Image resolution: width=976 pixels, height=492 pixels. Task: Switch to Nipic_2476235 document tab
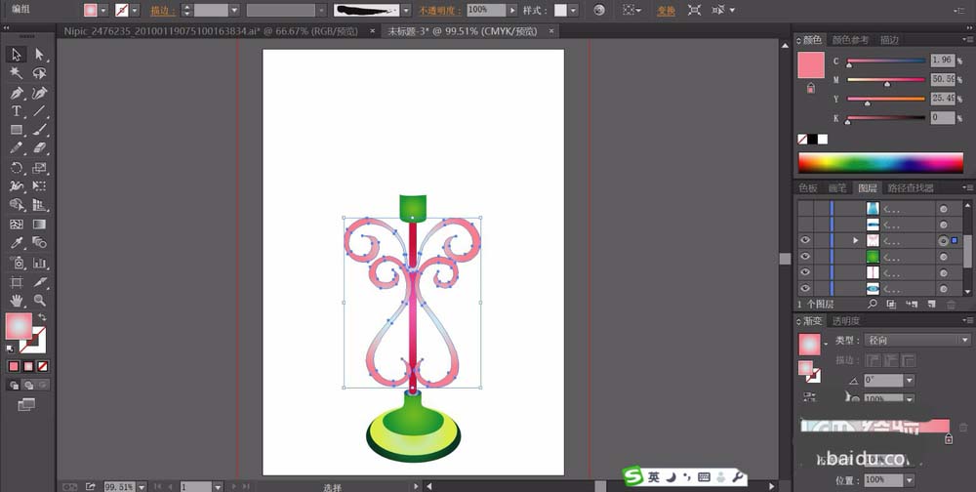(212, 31)
